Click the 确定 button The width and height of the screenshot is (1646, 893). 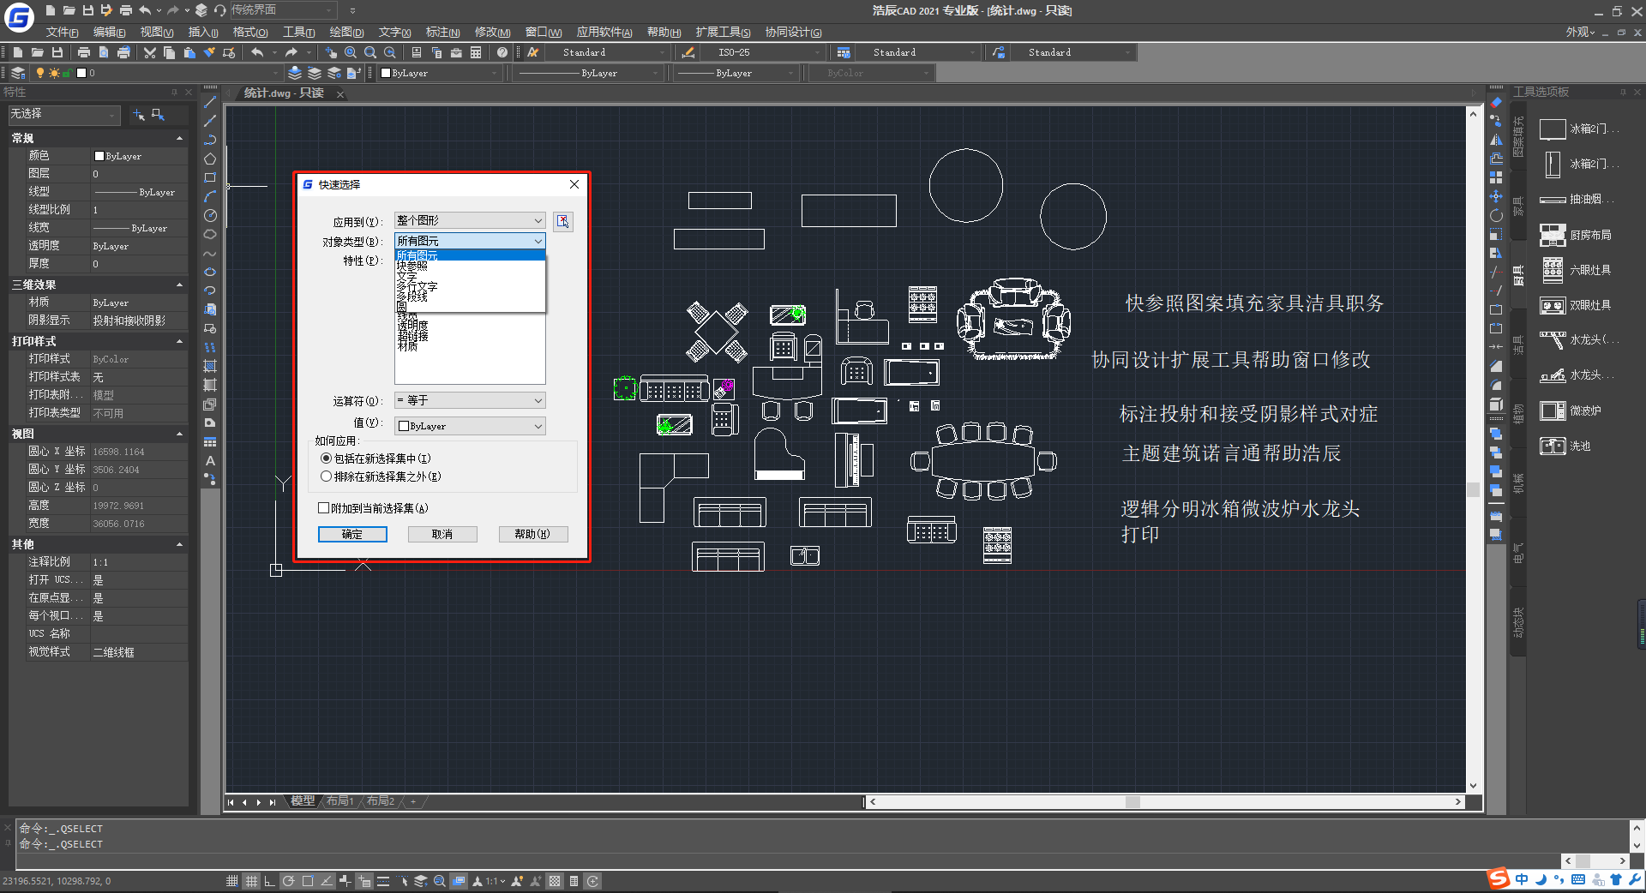(352, 534)
